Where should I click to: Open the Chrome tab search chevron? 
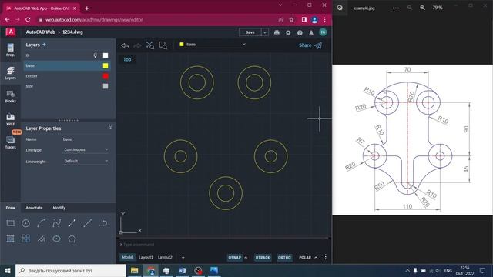pos(280,5)
